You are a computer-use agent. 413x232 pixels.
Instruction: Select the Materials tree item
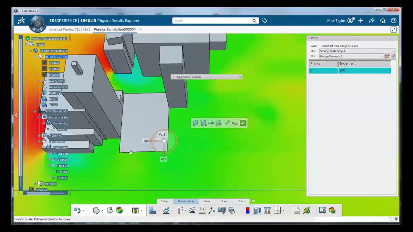tap(50, 184)
